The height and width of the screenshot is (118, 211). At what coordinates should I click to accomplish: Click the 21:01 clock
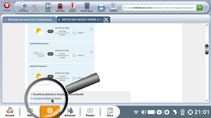202,112
